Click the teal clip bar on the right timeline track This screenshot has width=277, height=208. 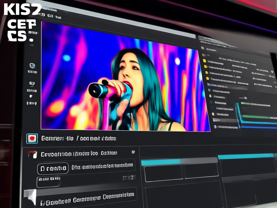(x=246, y=156)
